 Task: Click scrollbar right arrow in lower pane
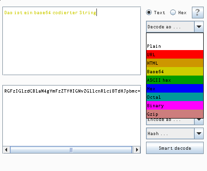point(137,150)
